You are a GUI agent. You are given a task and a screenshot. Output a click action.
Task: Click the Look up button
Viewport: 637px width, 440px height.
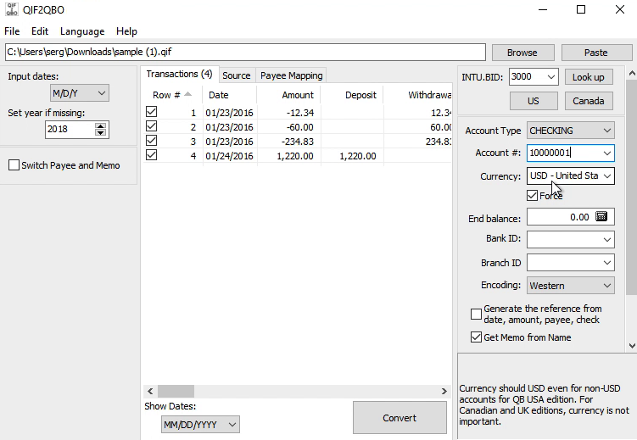(x=589, y=76)
